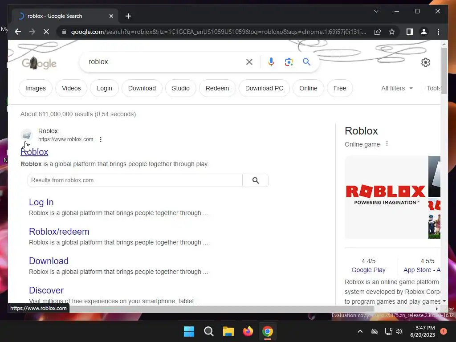Share this page from address bar
Image resolution: width=456 pixels, height=342 pixels.
tap(378, 32)
